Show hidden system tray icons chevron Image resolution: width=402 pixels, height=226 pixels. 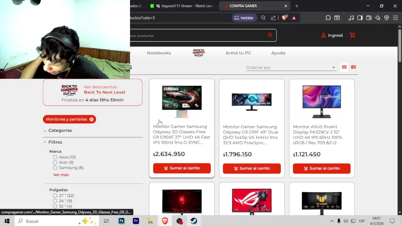[332, 221]
